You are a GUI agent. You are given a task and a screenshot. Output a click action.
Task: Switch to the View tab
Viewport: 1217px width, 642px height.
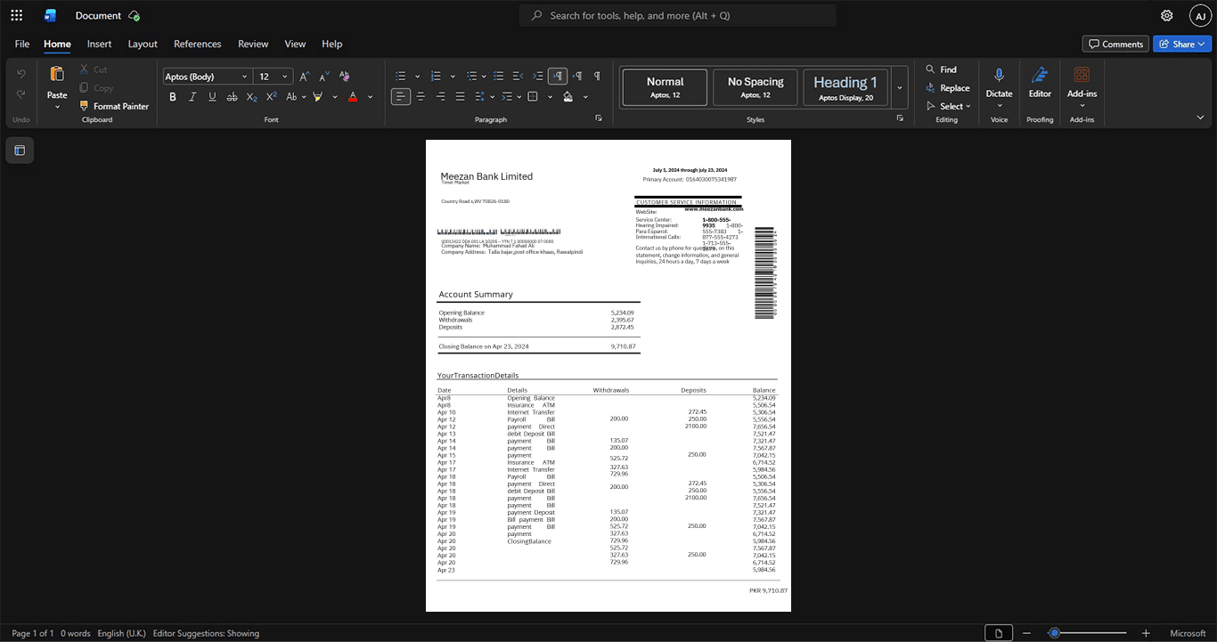(295, 44)
